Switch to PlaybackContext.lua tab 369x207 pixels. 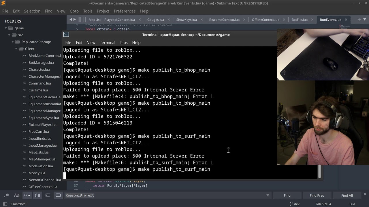tap(120, 20)
